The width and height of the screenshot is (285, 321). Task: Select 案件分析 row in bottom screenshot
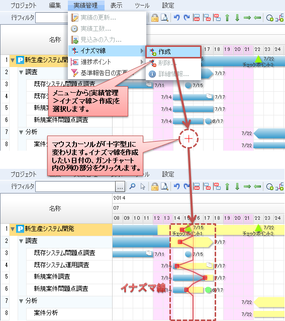point(46,313)
